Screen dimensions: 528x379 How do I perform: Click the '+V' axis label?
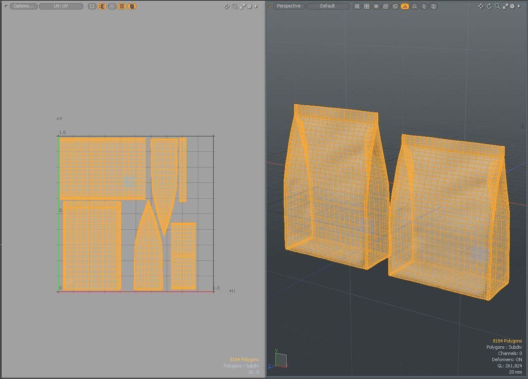[x=59, y=119]
